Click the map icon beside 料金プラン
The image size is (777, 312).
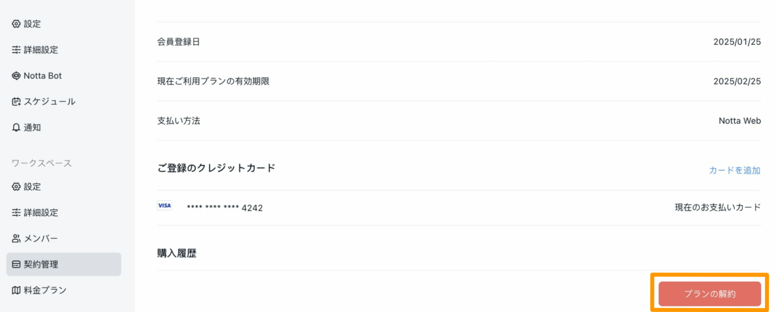click(x=16, y=290)
